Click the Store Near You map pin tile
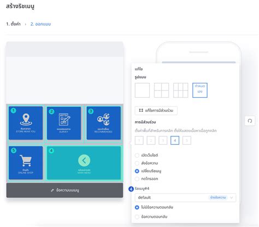Image resolution: width=259 pixels, height=227 pixels. tap(26, 123)
